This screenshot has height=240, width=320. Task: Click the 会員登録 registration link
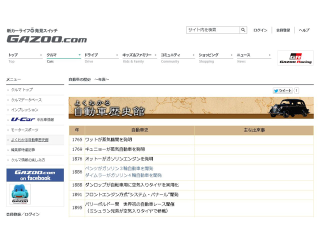pos(283,30)
